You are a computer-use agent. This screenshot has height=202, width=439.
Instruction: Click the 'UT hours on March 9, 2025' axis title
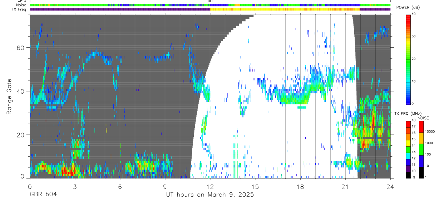pos(210,195)
